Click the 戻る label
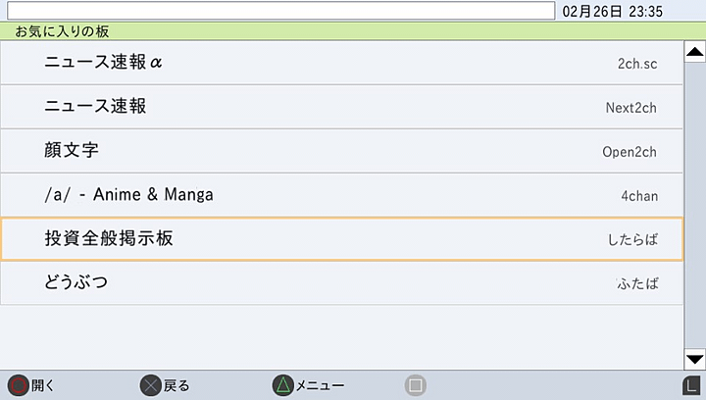Screen dimensions: 706x400 point(177,385)
